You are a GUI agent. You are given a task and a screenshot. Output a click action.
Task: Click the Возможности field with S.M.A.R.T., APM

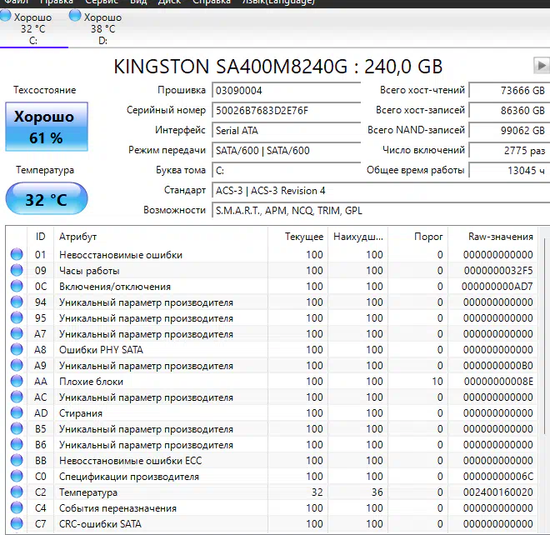[381, 211]
